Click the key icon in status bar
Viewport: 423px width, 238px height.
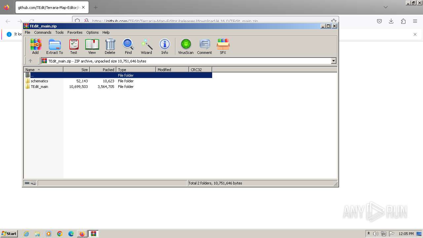pos(33,183)
